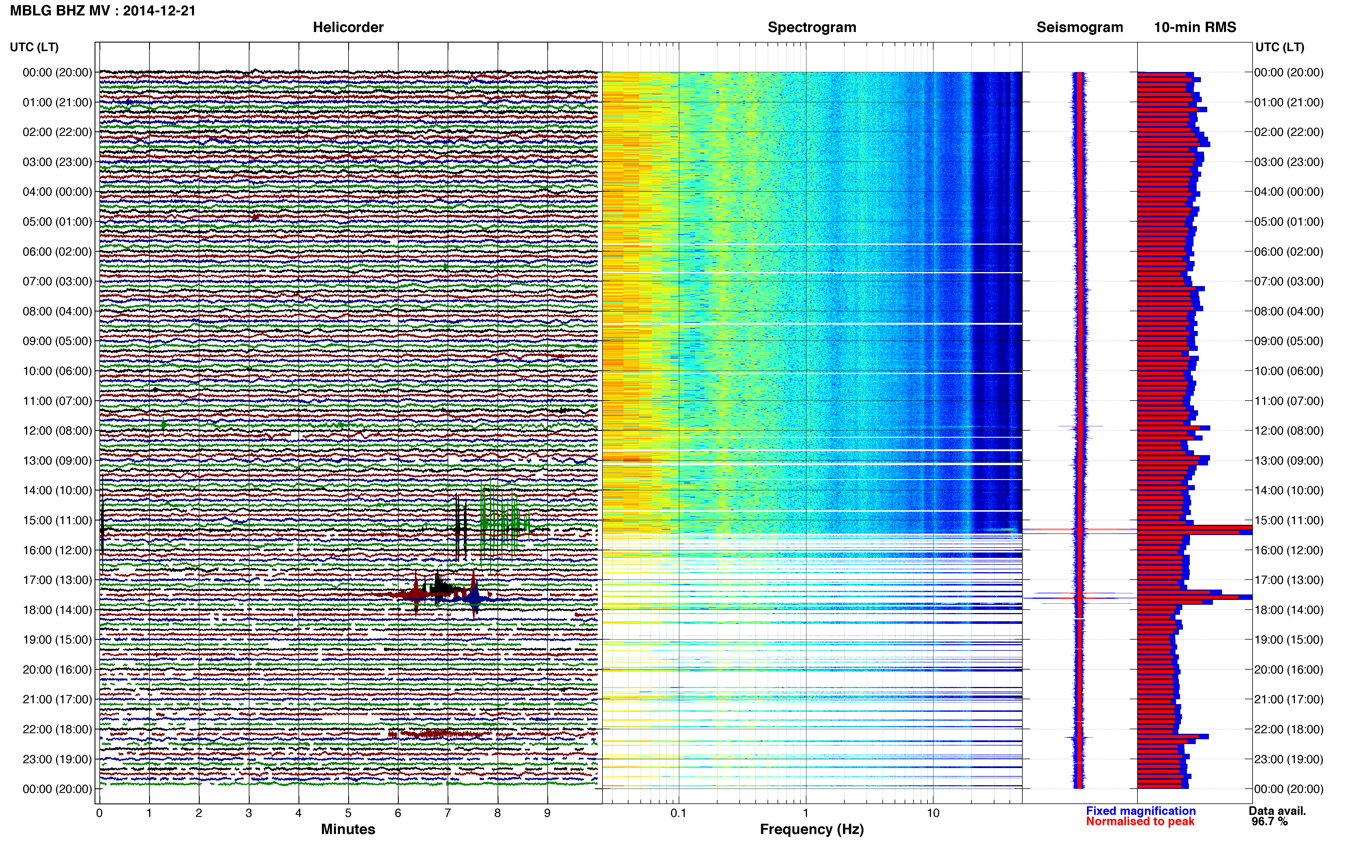The height and width of the screenshot is (846, 1354).
Task: Click the 'Frequency (Hz)' x-axis label
Action: coord(812,829)
